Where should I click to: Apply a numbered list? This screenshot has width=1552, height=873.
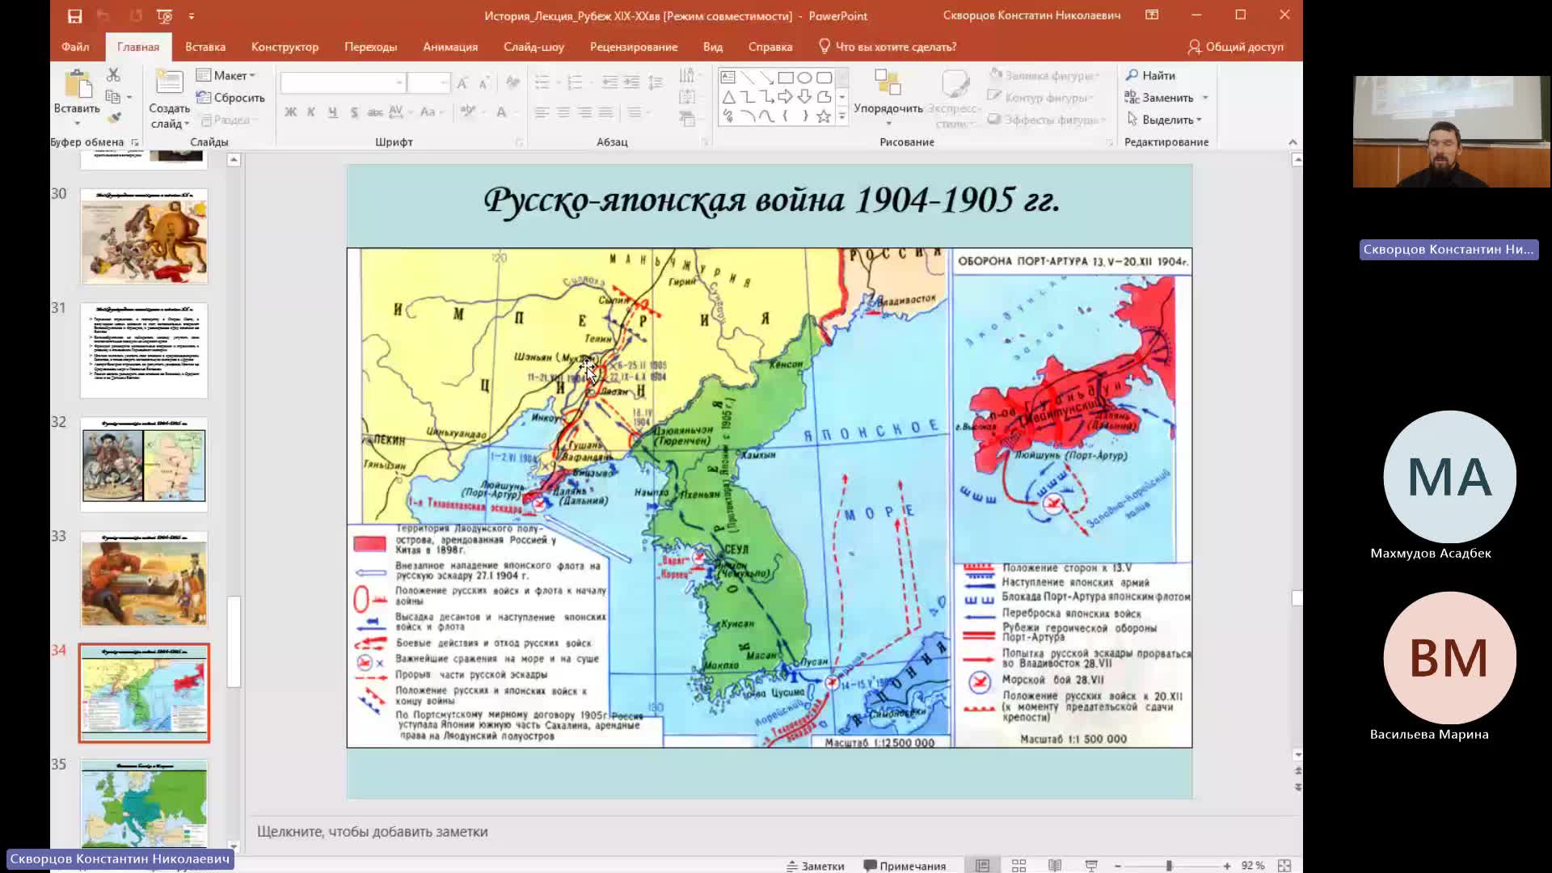coord(575,82)
